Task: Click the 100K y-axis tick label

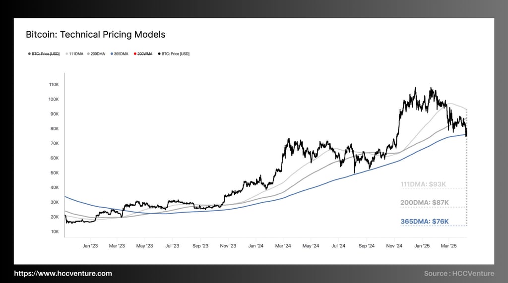Action: pyautogui.click(x=54, y=99)
